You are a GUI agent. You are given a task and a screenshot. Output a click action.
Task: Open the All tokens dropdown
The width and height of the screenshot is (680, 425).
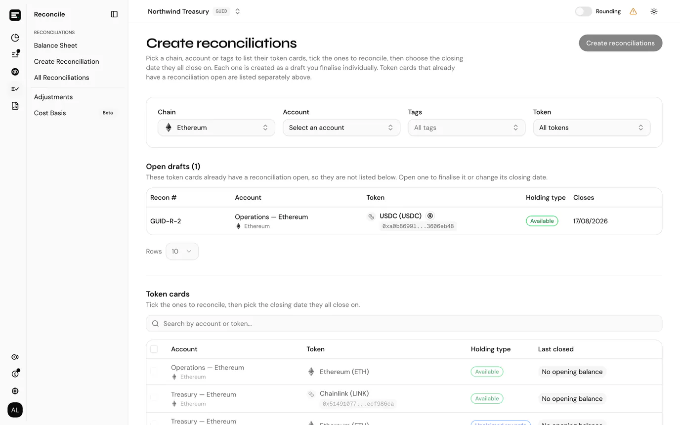tap(592, 127)
